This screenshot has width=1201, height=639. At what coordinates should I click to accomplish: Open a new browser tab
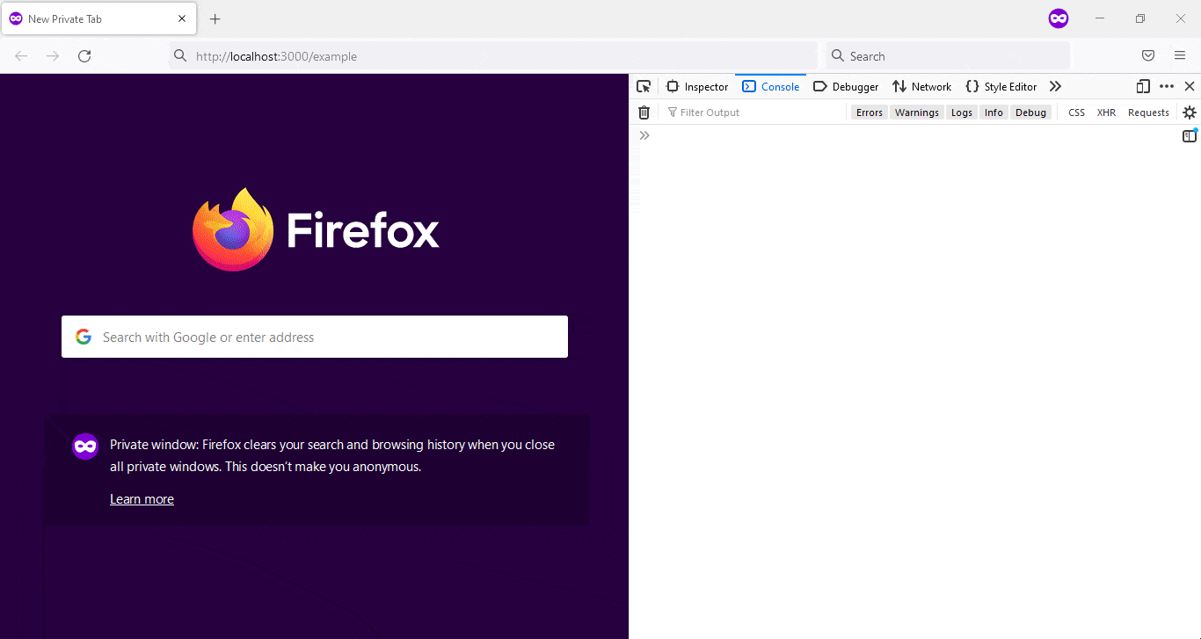click(215, 18)
